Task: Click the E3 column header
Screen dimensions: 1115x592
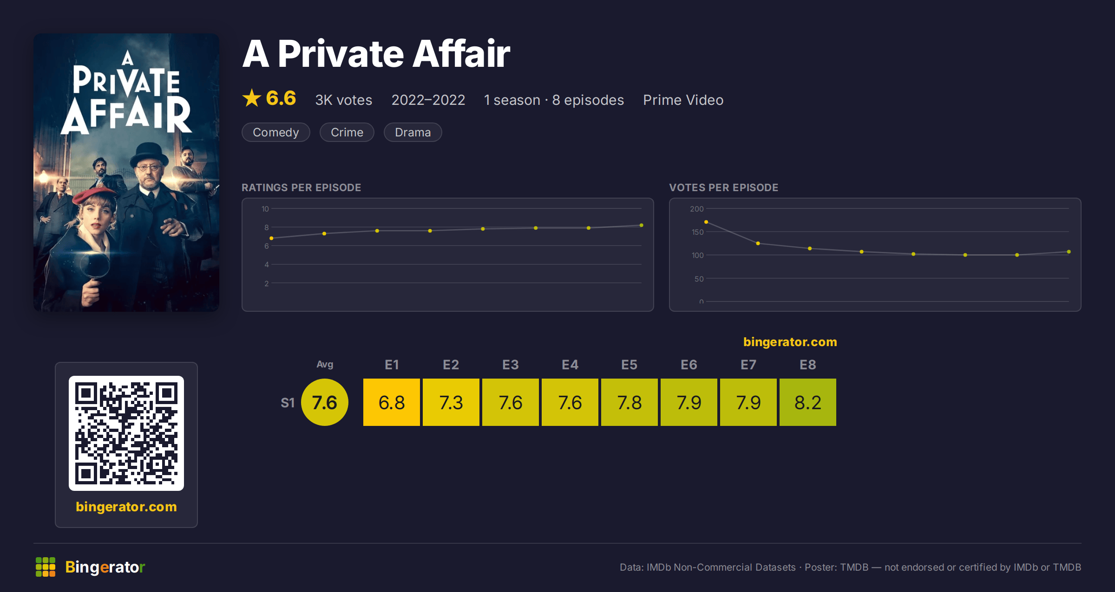Action: [x=511, y=365]
